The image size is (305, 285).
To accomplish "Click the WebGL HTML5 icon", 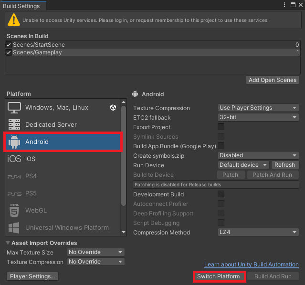I will (x=14, y=210).
